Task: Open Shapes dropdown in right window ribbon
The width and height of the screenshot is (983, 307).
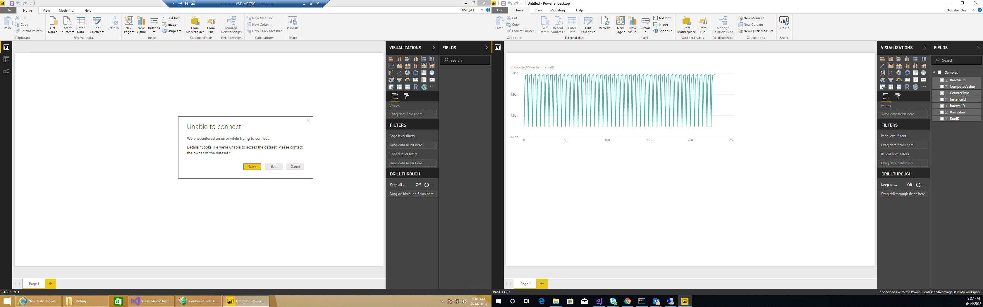Action: point(663,31)
